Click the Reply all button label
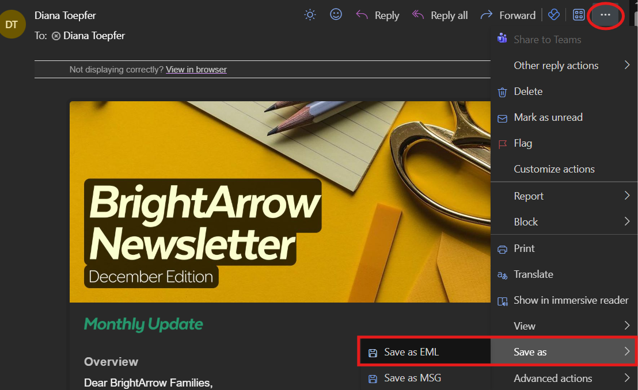 click(449, 16)
